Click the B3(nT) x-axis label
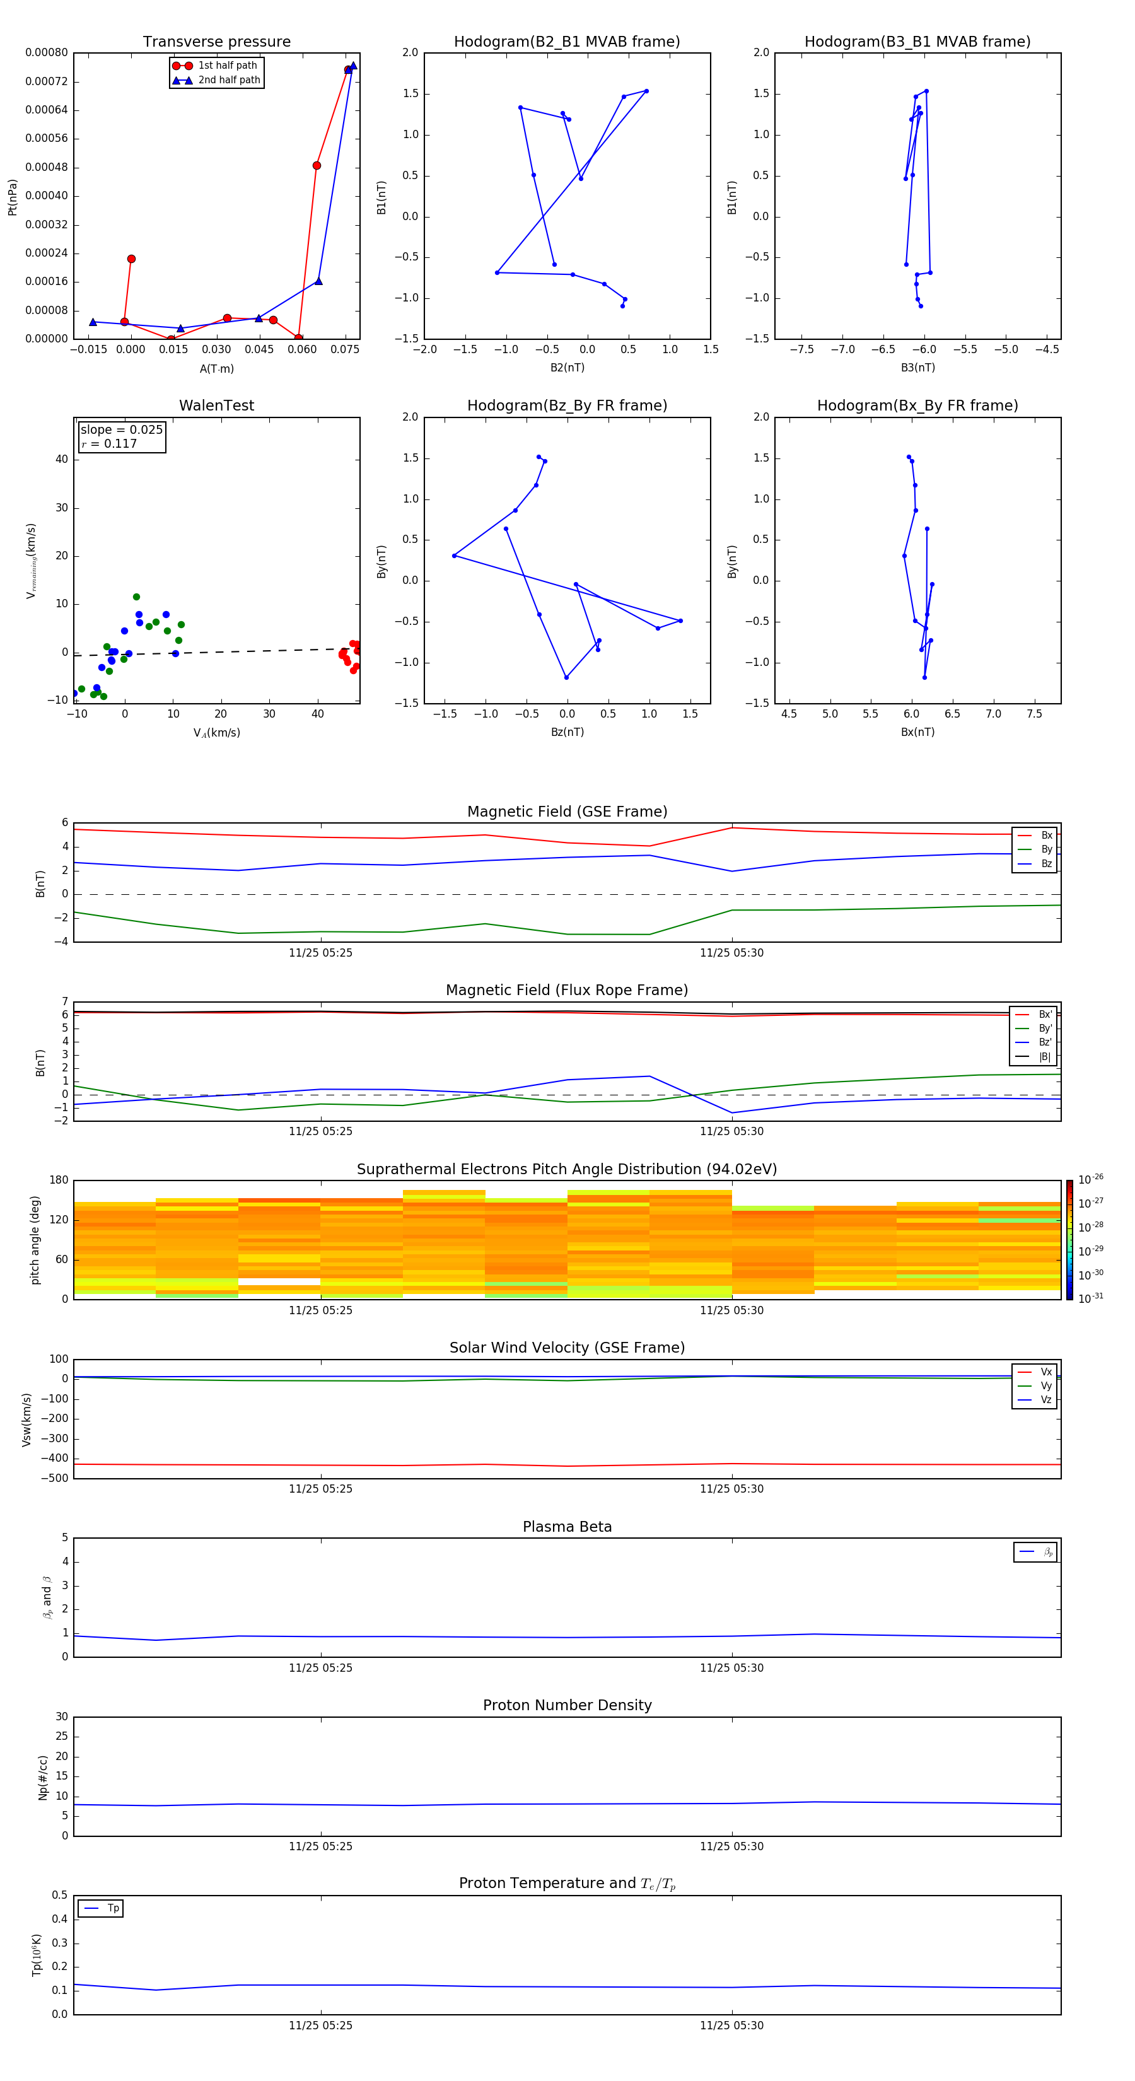The width and height of the screenshot is (1135, 2081). point(917,368)
